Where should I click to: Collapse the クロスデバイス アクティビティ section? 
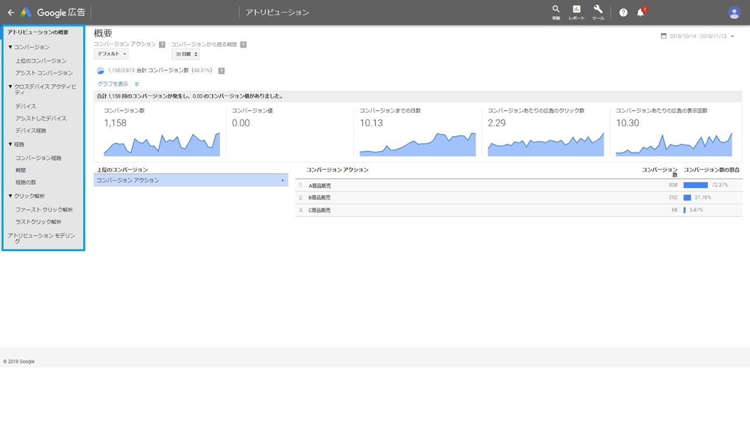click(x=11, y=87)
